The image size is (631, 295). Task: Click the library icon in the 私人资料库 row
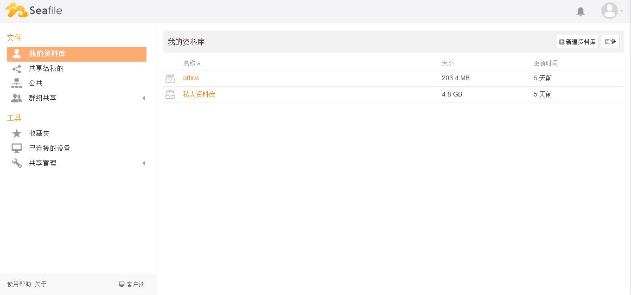[170, 95]
